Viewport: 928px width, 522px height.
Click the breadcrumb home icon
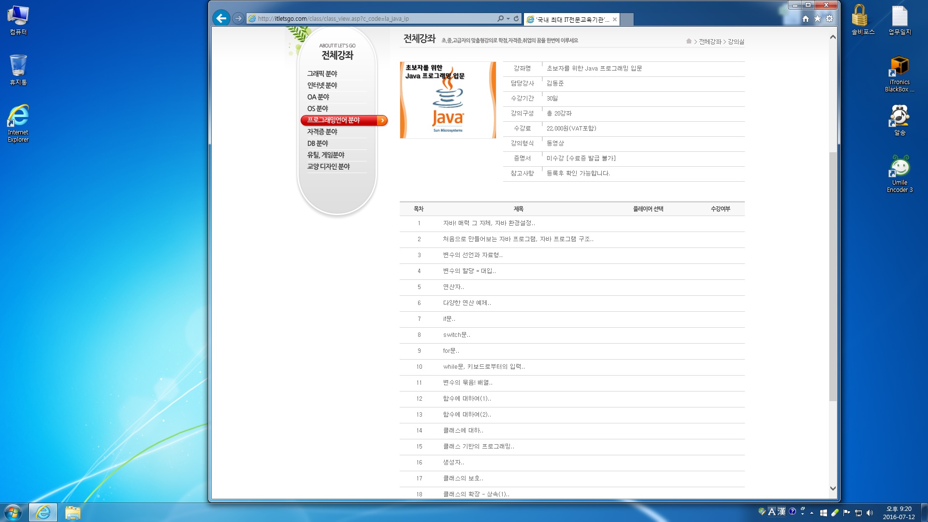[689, 41]
